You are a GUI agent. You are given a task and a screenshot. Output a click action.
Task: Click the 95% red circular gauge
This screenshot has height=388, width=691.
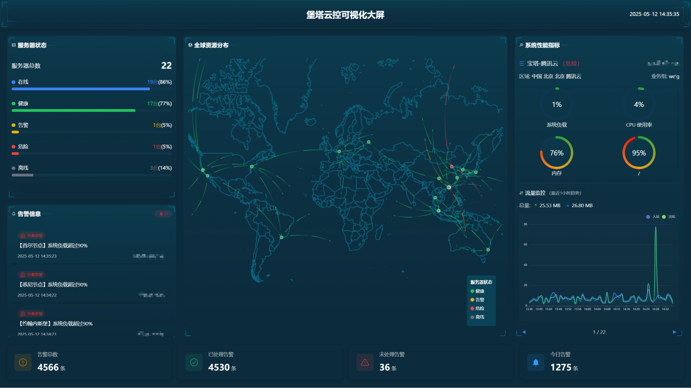point(639,153)
